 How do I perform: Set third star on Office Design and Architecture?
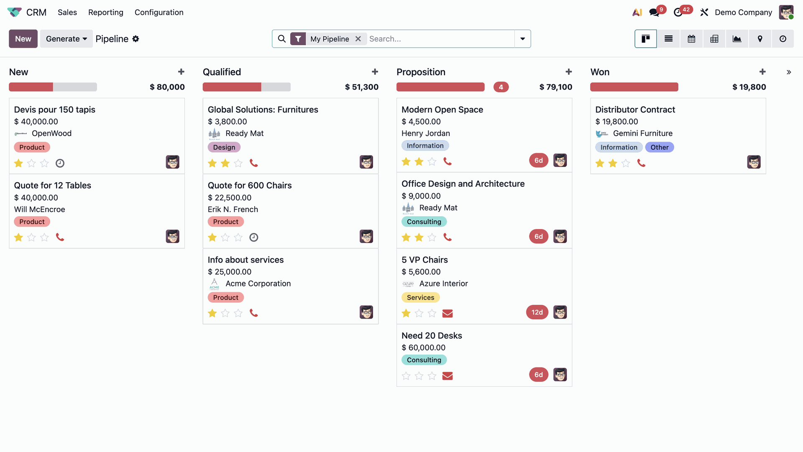(432, 237)
